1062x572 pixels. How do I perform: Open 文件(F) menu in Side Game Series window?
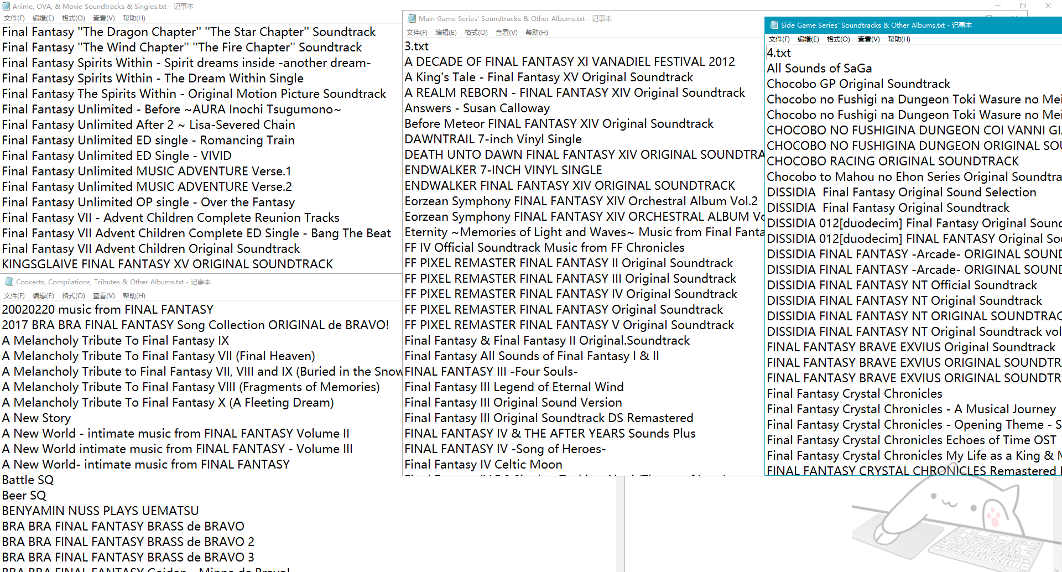[779, 39]
